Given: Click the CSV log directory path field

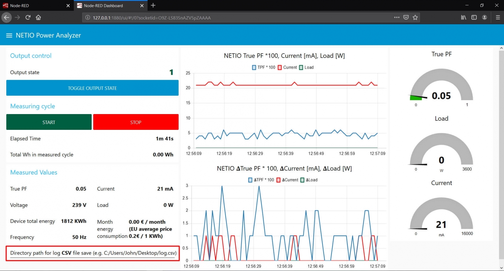Looking at the screenshot, I should pos(93,253).
